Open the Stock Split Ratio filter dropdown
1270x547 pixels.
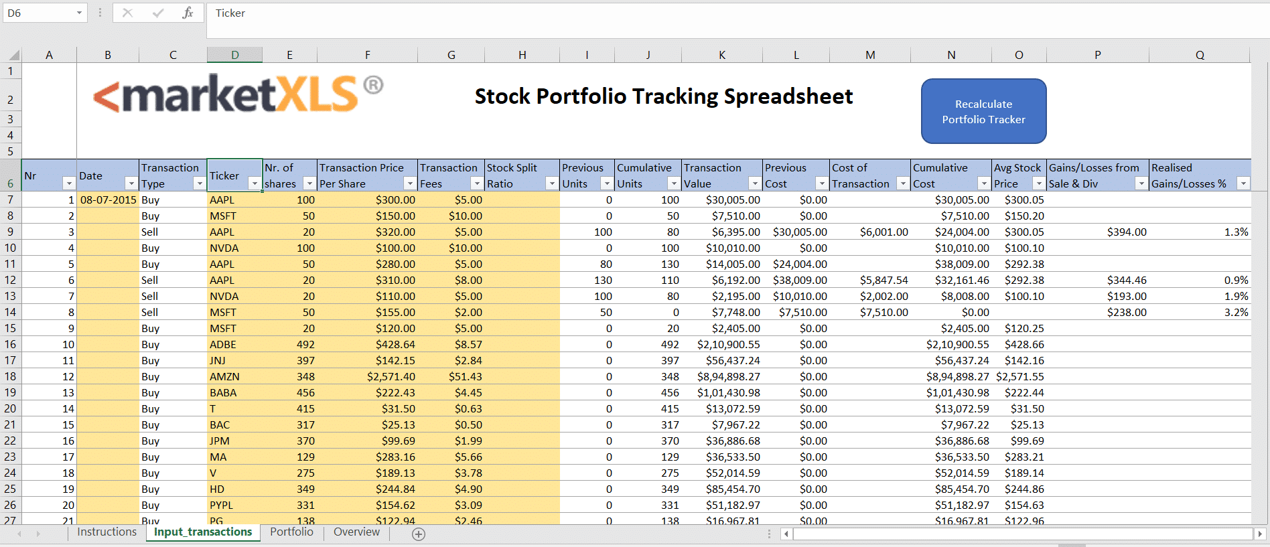[x=552, y=183]
